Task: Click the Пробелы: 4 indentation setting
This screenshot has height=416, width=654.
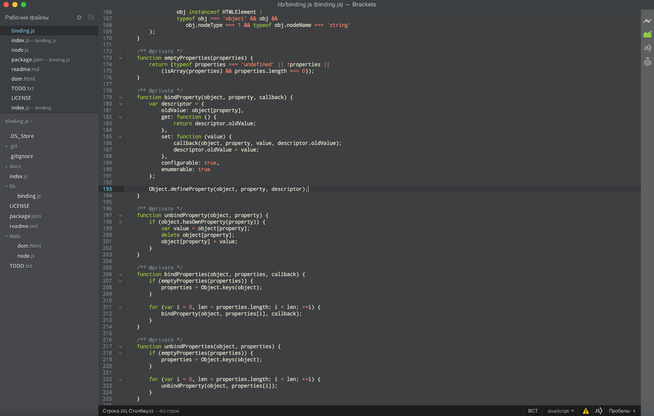Action: click(622, 411)
